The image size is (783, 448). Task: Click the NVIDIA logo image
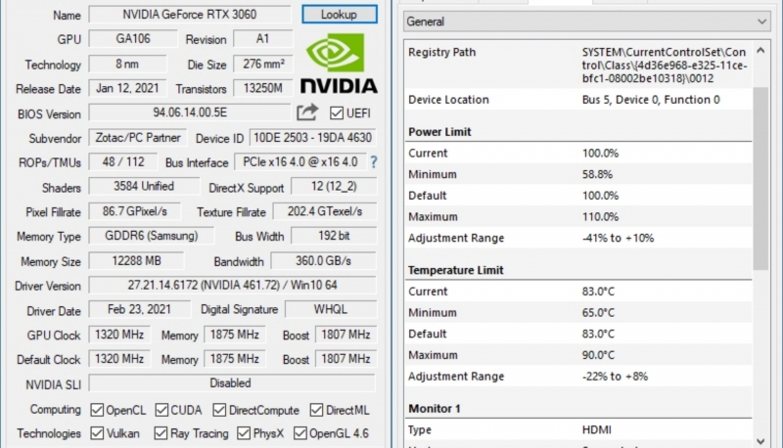tap(339, 64)
